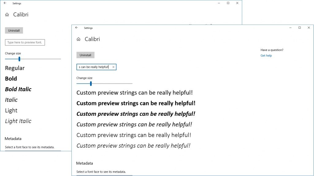Click Change size slider handle in background window
Screen dimensions: 314x176
pyautogui.click(x=19, y=59)
